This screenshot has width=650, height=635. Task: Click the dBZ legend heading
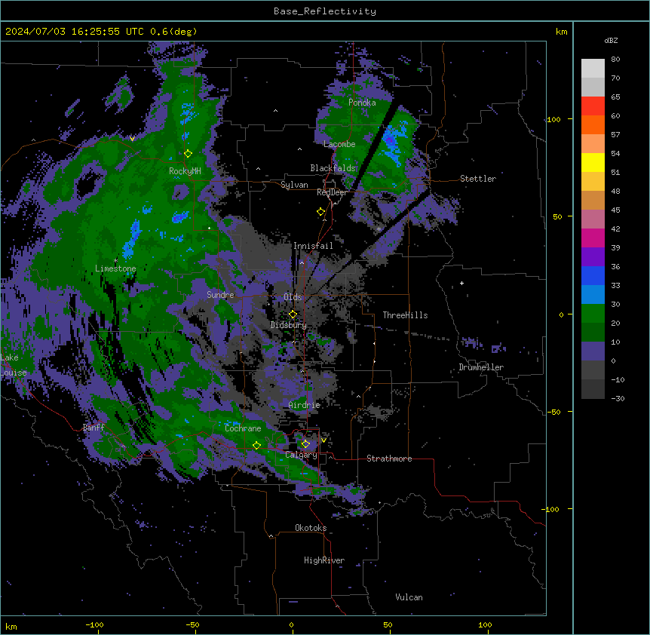click(611, 40)
